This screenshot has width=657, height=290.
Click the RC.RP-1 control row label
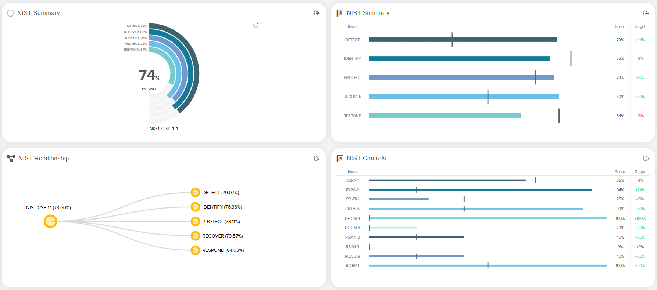point(352,265)
